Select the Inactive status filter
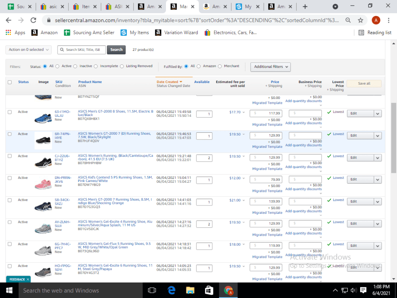The height and width of the screenshot is (298, 397). [75, 66]
